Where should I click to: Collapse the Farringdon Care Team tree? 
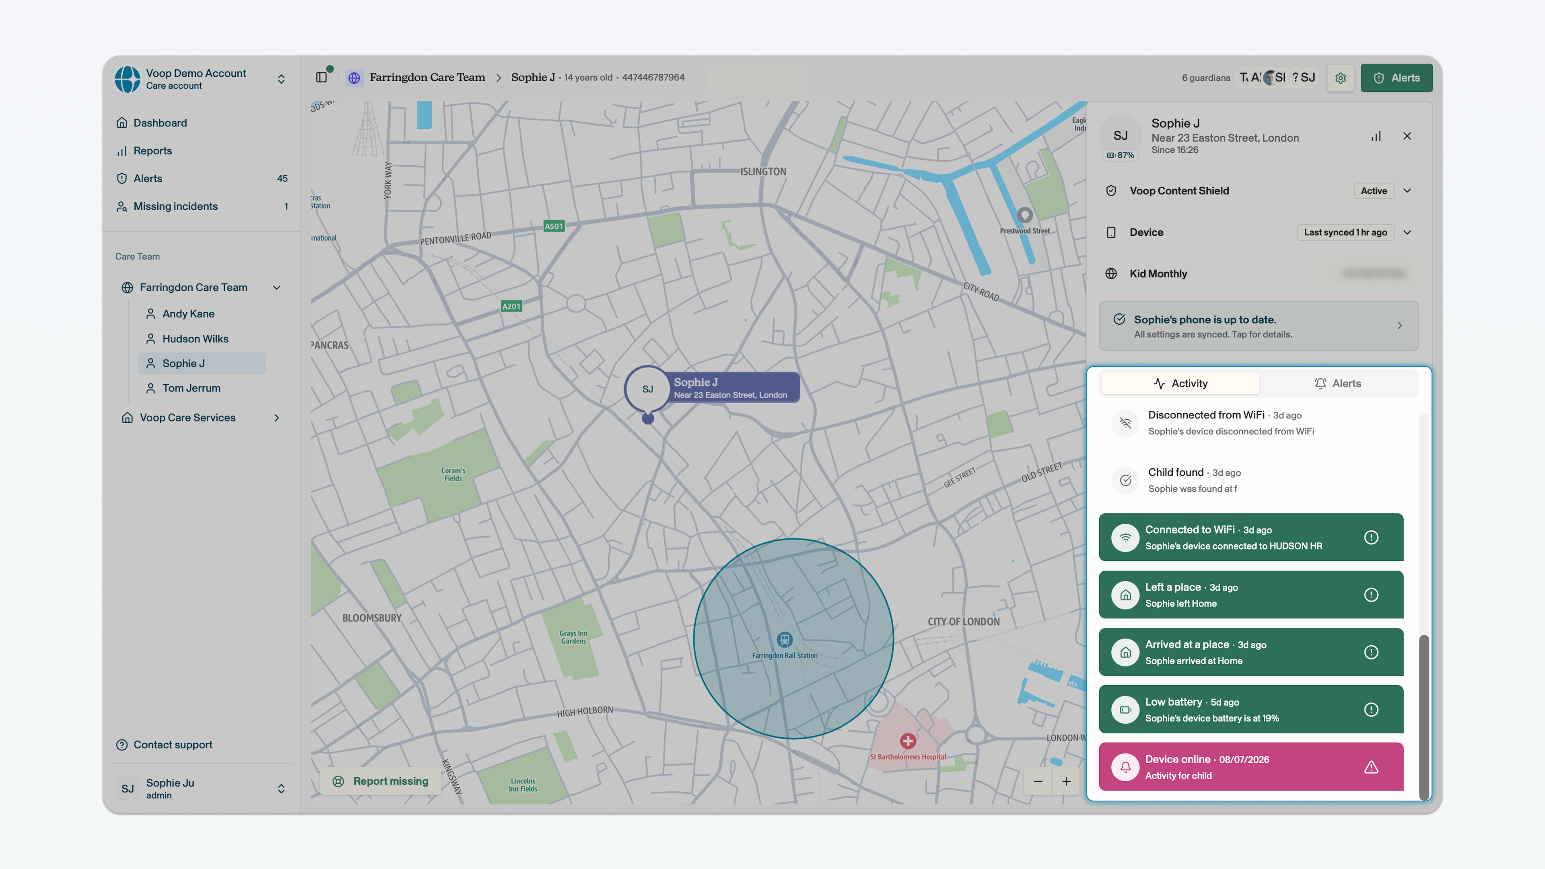(276, 287)
